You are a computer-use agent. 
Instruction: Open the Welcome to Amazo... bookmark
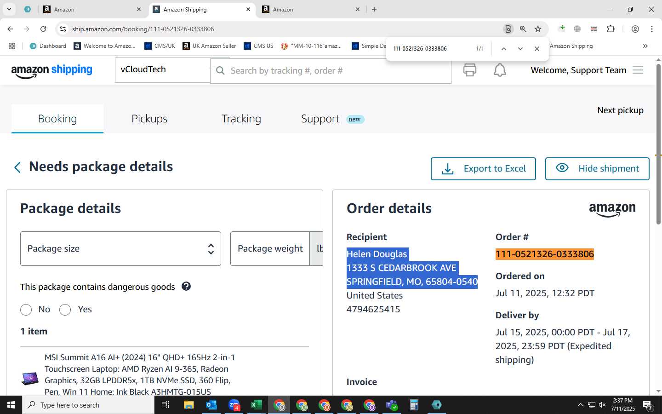(x=105, y=46)
